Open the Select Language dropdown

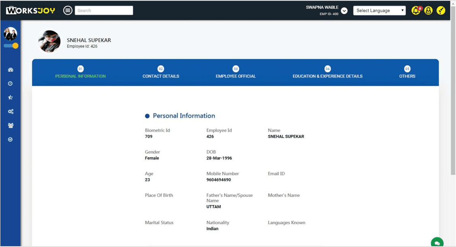coord(379,11)
